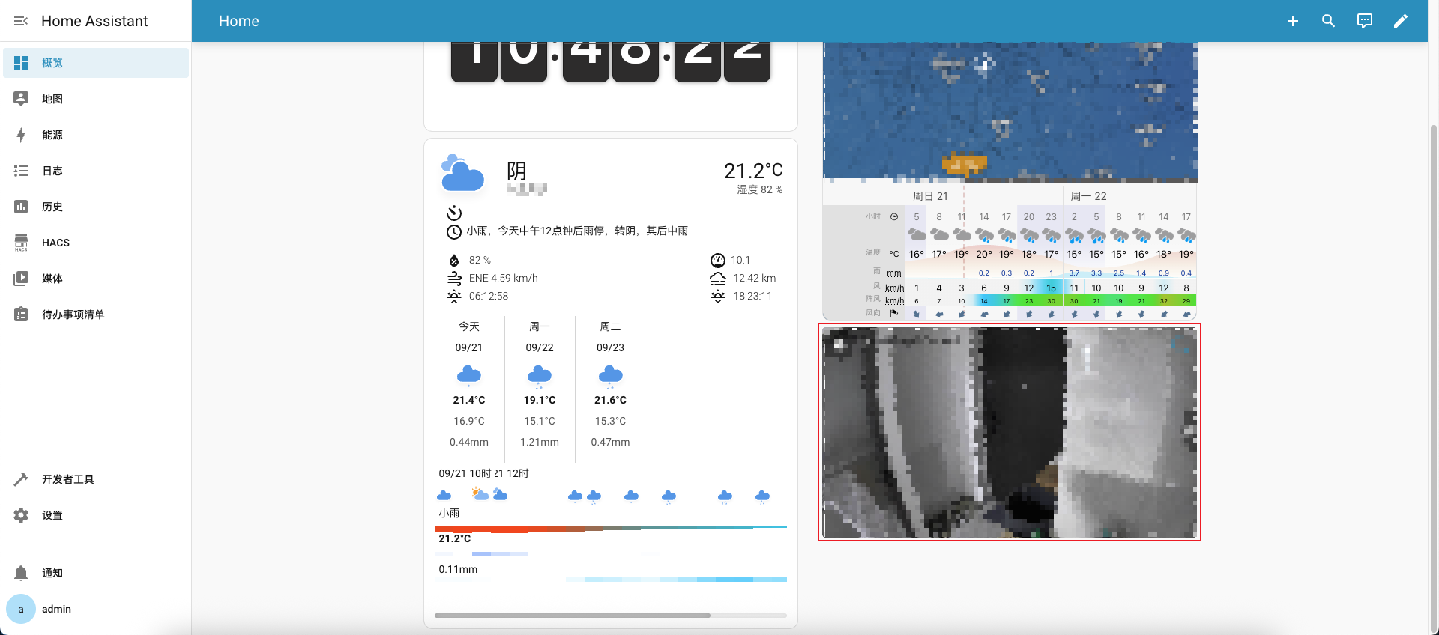Image resolution: width=1439 pixels, height=635 pixels.
Task: Click the pencil edit dashboard icon
Action: pyautogui.click(x=1400, y=21)
